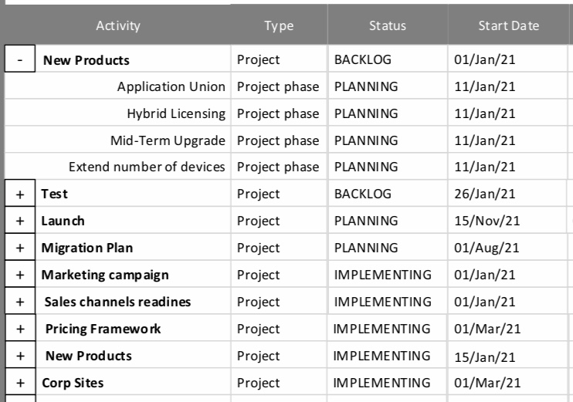Select the Extend number of devices cell
The height and width of the screenshot is (402, 573).
click(117, 167)
